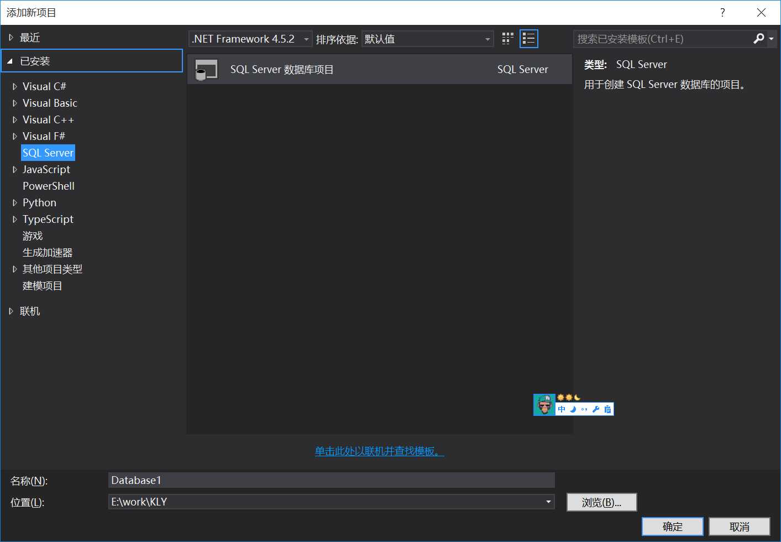Image resolution: width=781 pixels, height=542 pixels.
Task: Click the 取消 button
Action: click(740, 527)
